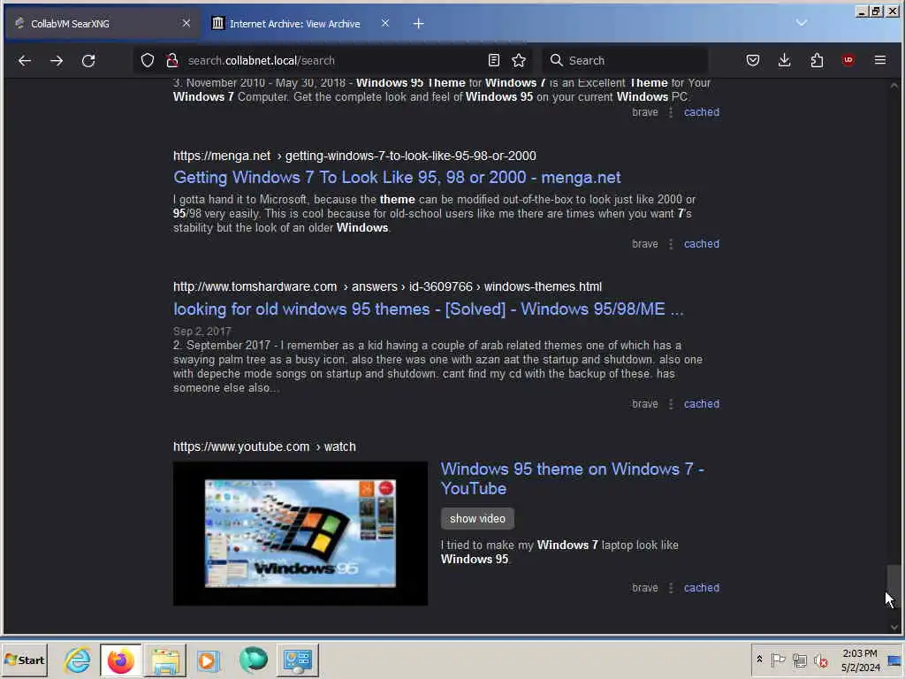The width and height of the screenshot is (905, 679).
Task: Open the Firefox hamburger menu
Action: tap(880, 61)
